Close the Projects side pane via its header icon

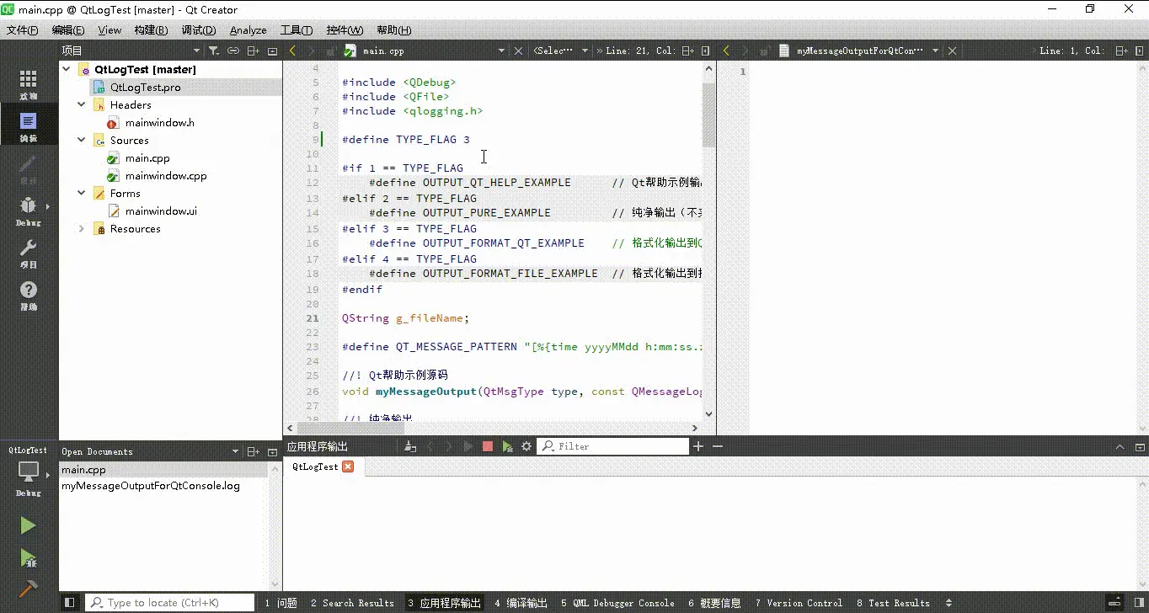272,51
